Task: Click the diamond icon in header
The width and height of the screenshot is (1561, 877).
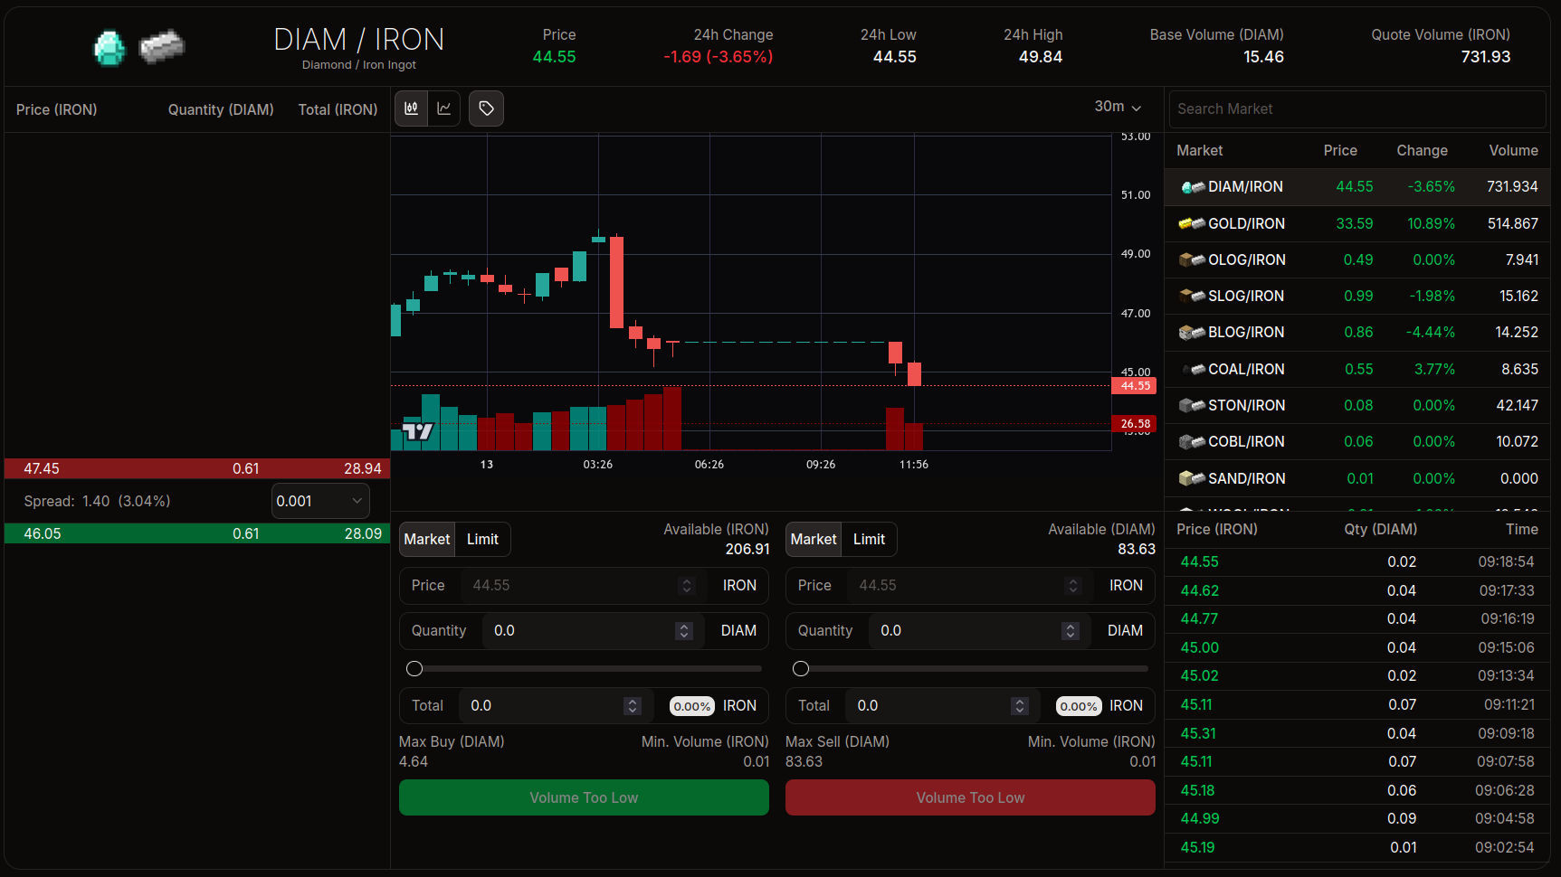Action: pyautogui.click(x=109, y=48)
